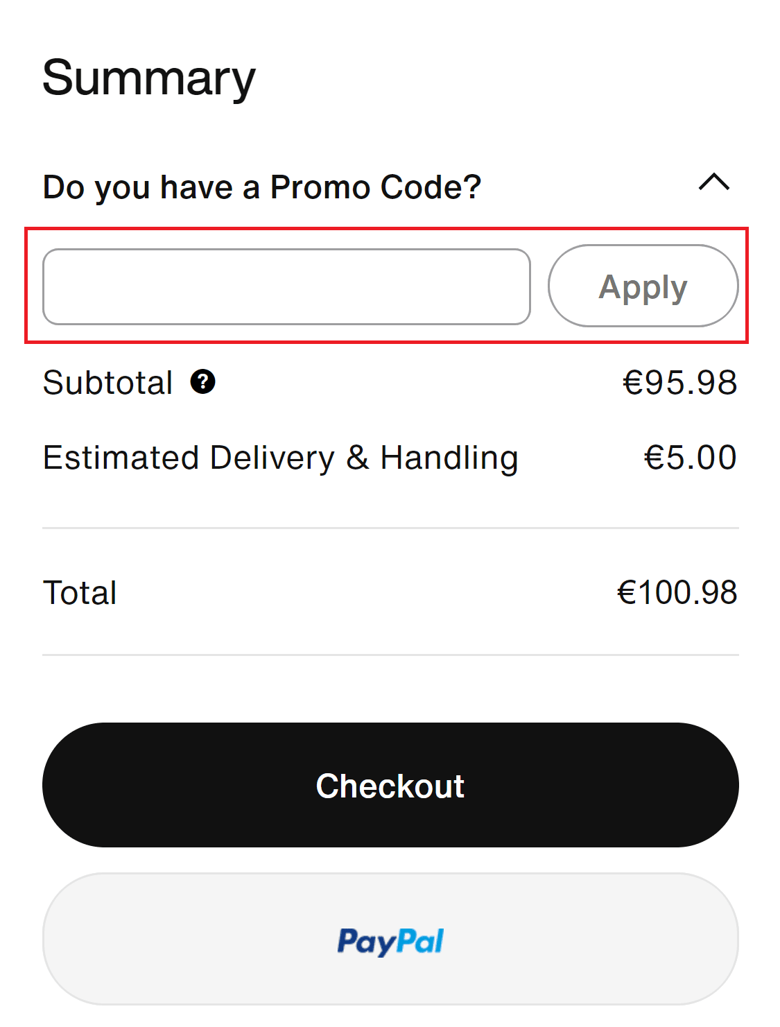The height and width of the screenshot is (1027, 780).
Task: Collapse the promo code section with the chevron
Action: [x=714, y=182]
